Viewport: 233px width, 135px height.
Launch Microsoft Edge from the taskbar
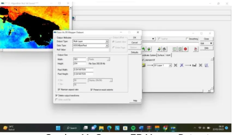(x=109, y=128)
